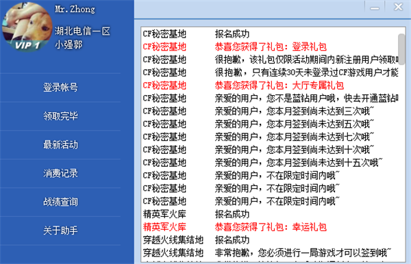Select the row 您必须进行一局游戏才可以签到哦
411x264 pixels.
click(270, 253)
